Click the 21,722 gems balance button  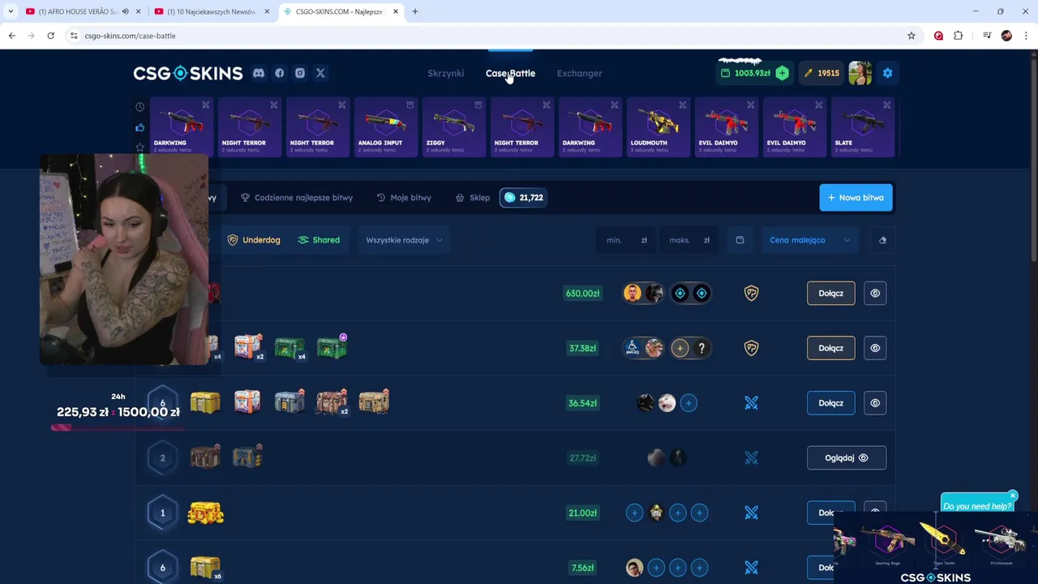(523, 198)
